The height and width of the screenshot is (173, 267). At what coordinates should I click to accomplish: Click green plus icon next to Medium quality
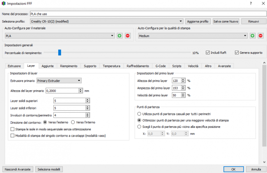pos(252,36)
